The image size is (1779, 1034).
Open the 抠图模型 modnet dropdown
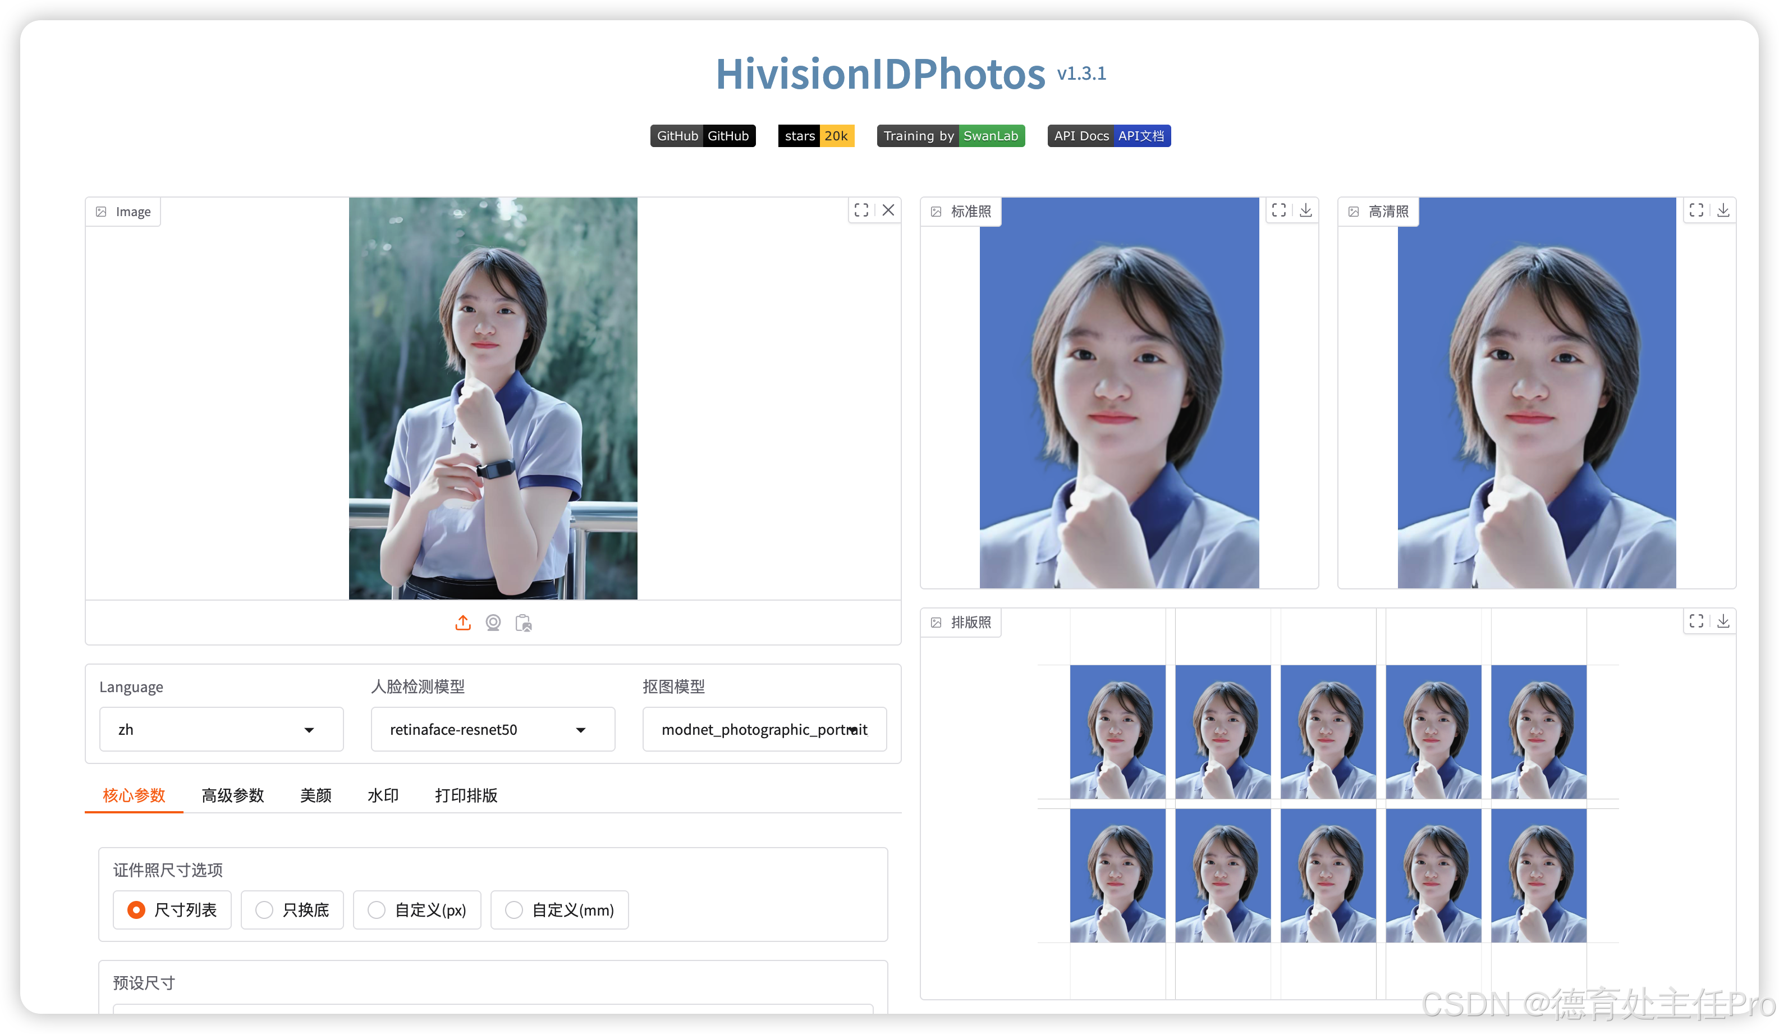coord(764,729)
